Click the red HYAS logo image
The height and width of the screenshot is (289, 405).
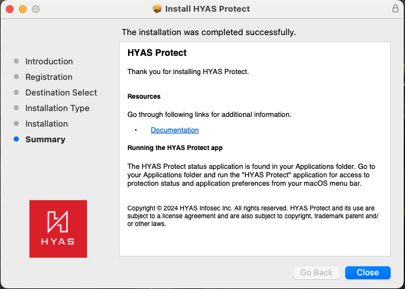point(58,229)
